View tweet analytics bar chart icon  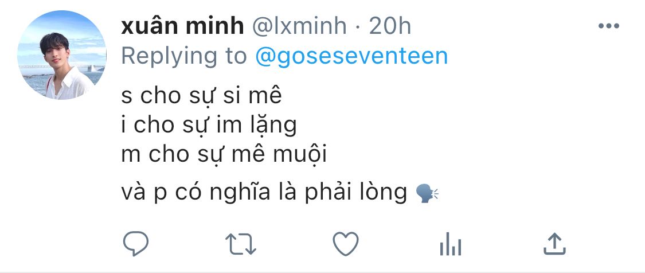(451, 245)
